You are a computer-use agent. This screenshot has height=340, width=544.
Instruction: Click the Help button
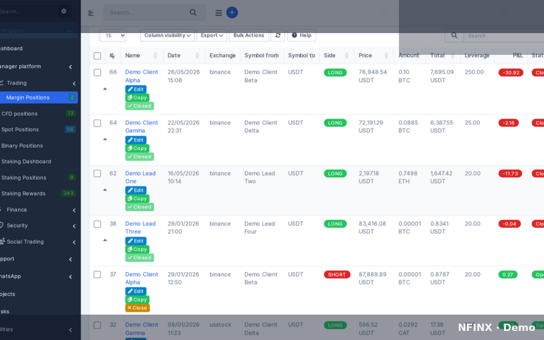[x=301, y=35]
